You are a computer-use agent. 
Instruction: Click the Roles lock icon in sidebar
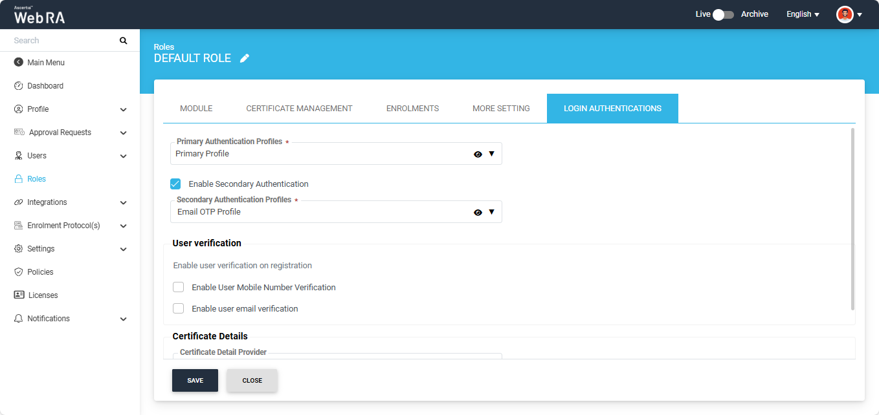coord(18,179)
